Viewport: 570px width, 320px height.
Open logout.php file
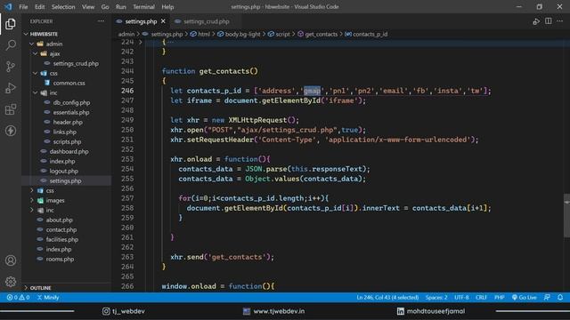click(63, 171)
